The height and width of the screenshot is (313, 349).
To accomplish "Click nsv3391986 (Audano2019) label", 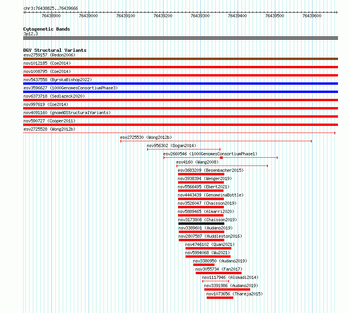I will click(231, 286).
